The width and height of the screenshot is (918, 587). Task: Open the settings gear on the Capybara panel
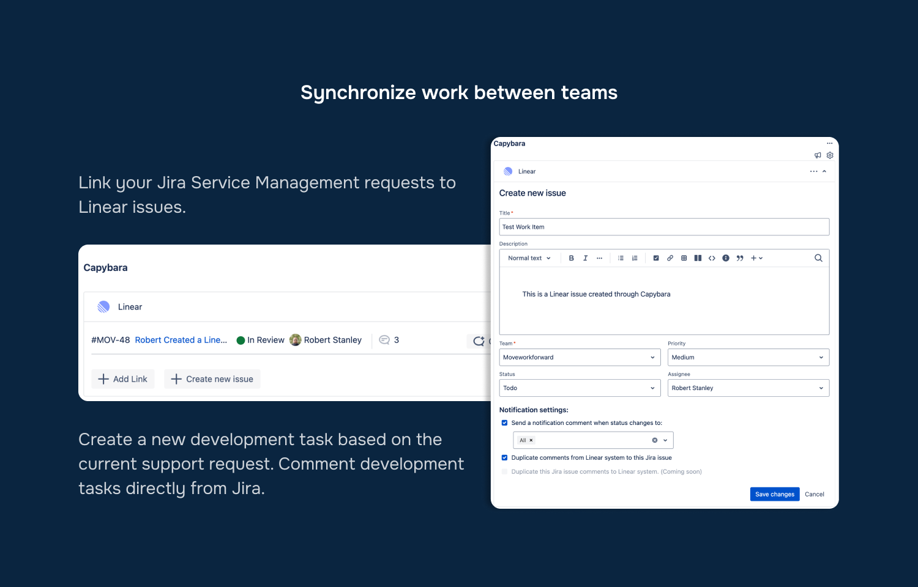[x=830, y=155]
